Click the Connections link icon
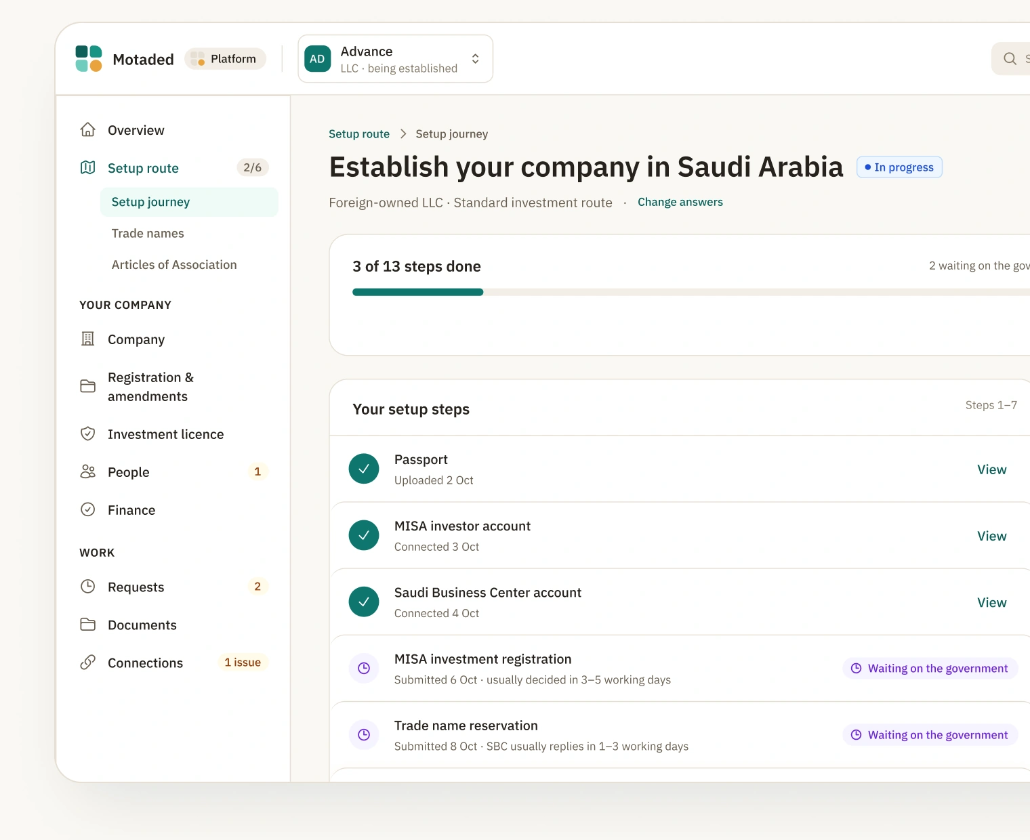Screen dimensions: 1030x840 tap(88, 663)
